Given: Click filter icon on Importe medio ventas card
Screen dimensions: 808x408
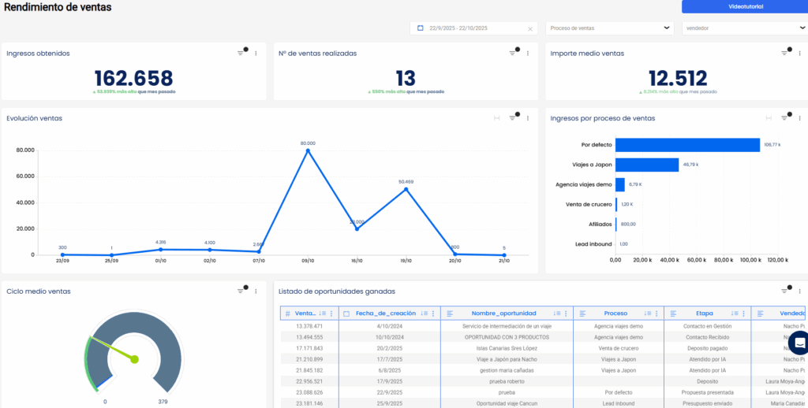Looking at the screenshot, I should click(x=784, y=53).
